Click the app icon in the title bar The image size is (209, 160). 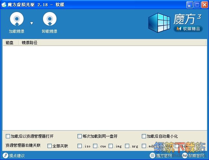point(4,5)
